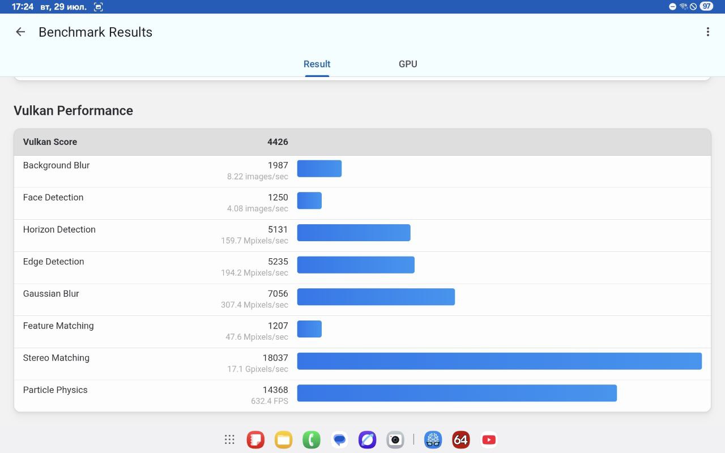This screenshot has height=453, width=725.
Task: Click the Gaussian Blur score bar
Action: click(x=376, y=297)
